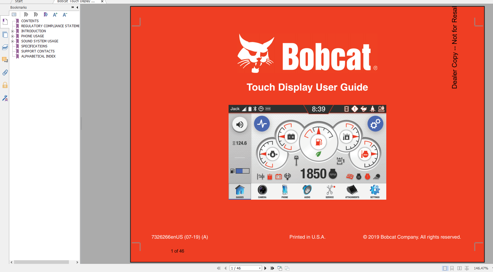Open the Comments panel
The width and height of the screenshot is (493, 272).
[x=5, y=60]
